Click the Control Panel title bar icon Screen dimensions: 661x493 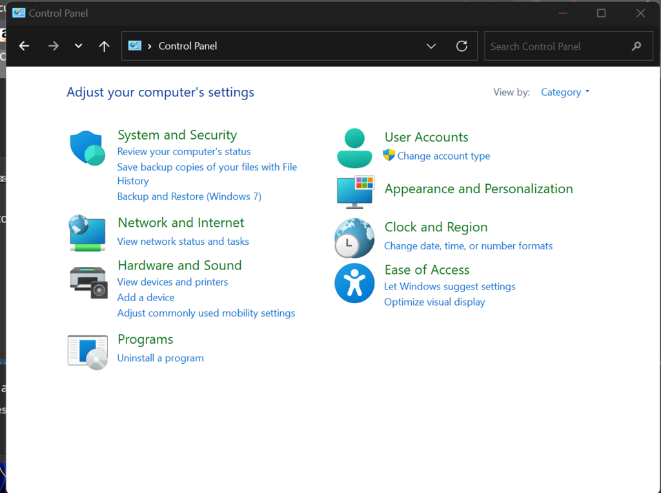(x=19, y=13)
